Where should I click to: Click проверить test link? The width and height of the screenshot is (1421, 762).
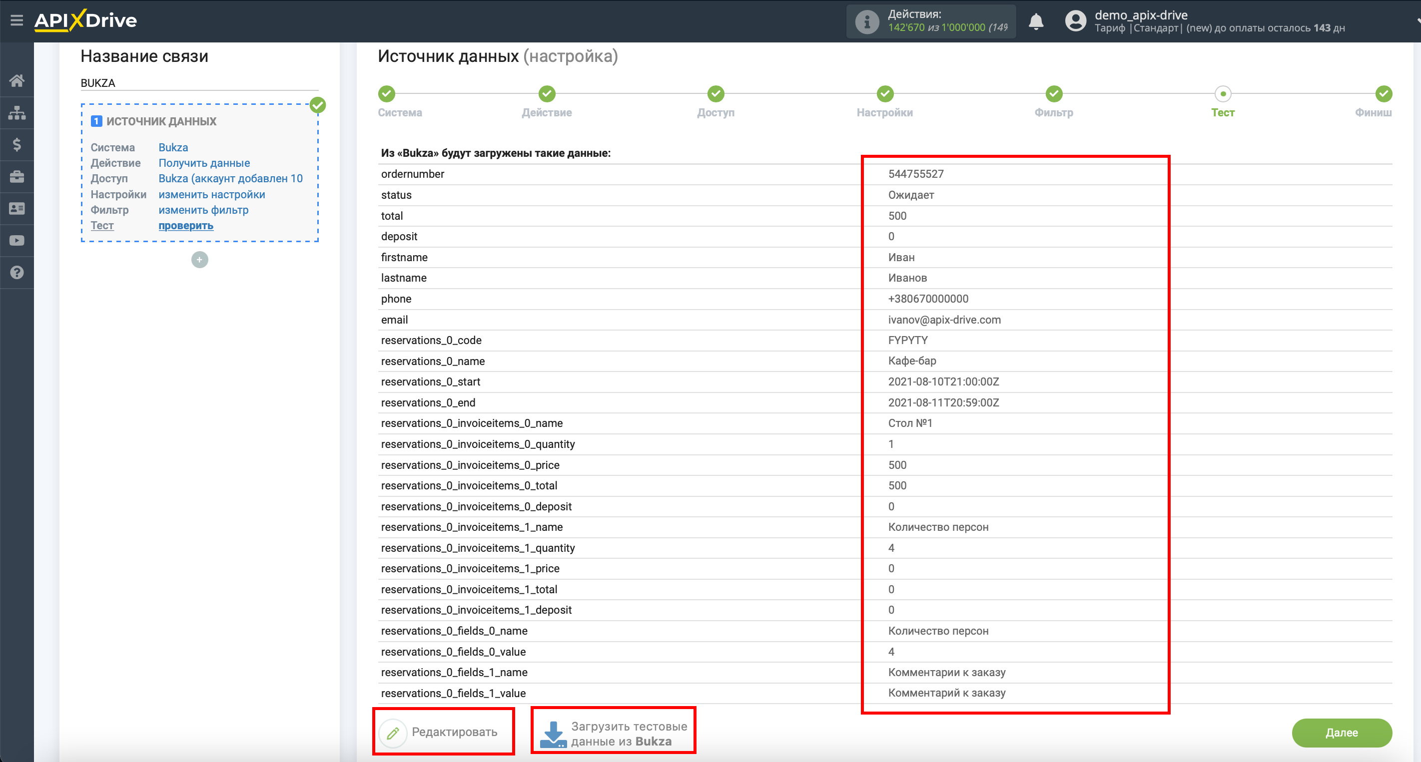coord(186,226)
